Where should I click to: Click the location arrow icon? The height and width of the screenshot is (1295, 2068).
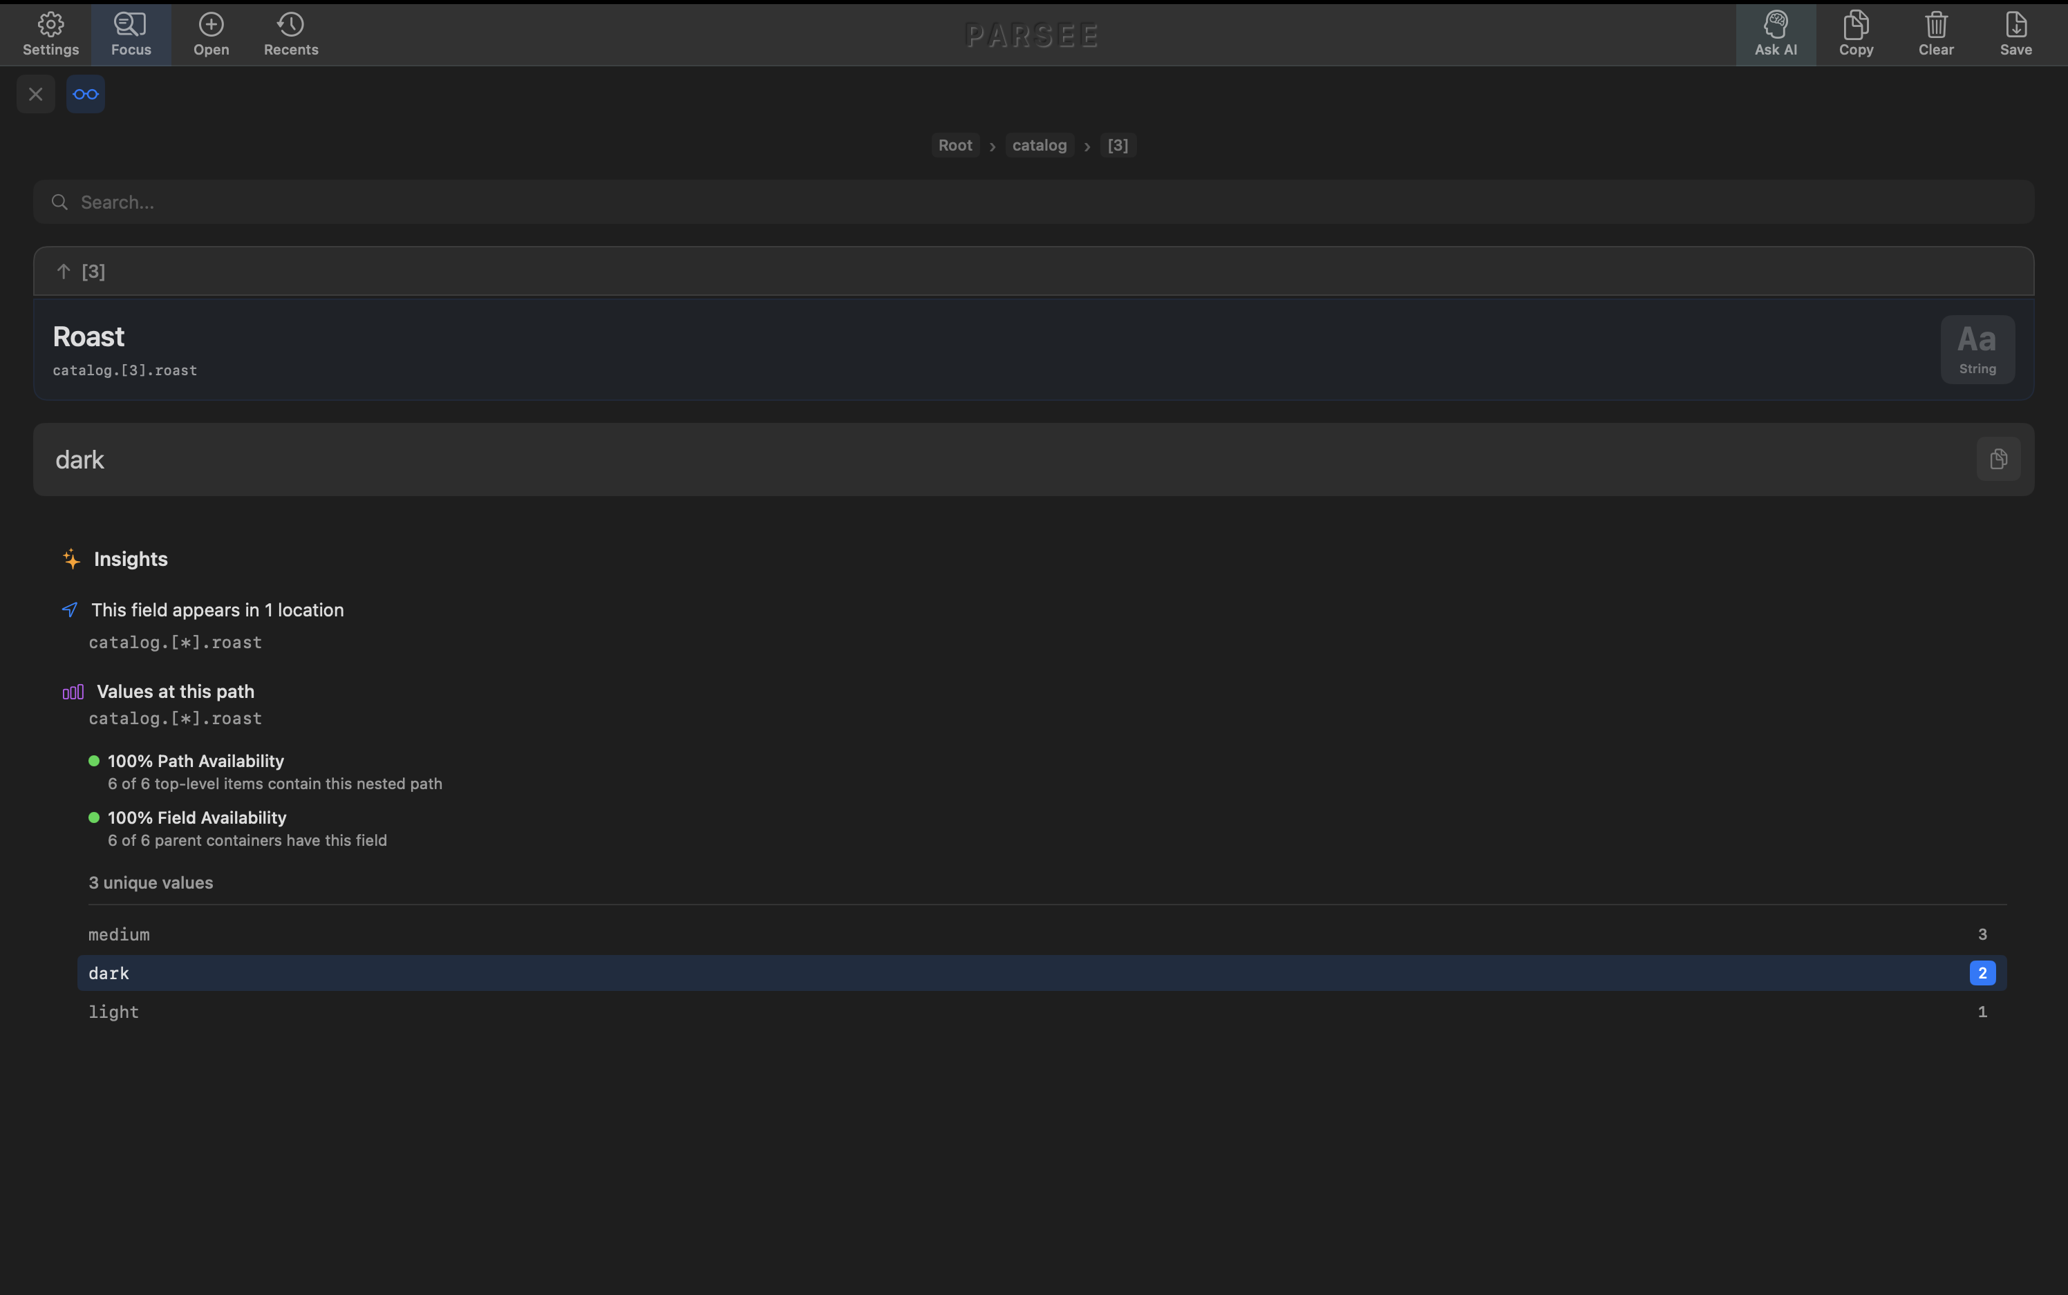click(70, 609)
